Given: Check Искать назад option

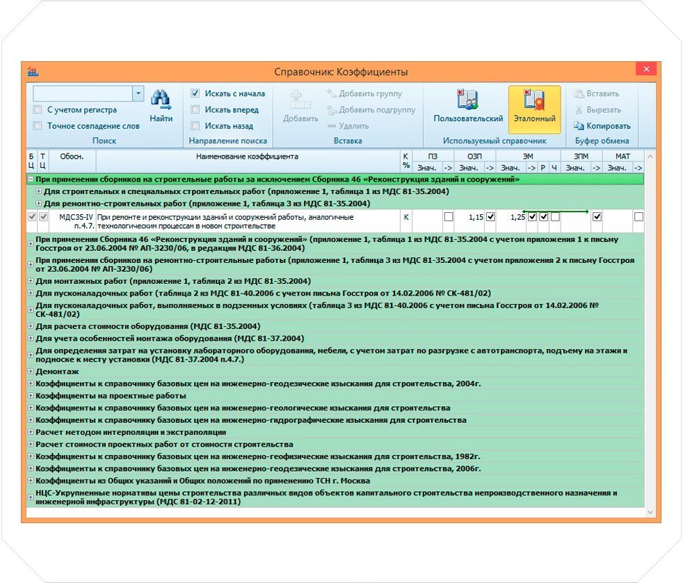Looking at the screenshot, I should (x=195, y=126).
